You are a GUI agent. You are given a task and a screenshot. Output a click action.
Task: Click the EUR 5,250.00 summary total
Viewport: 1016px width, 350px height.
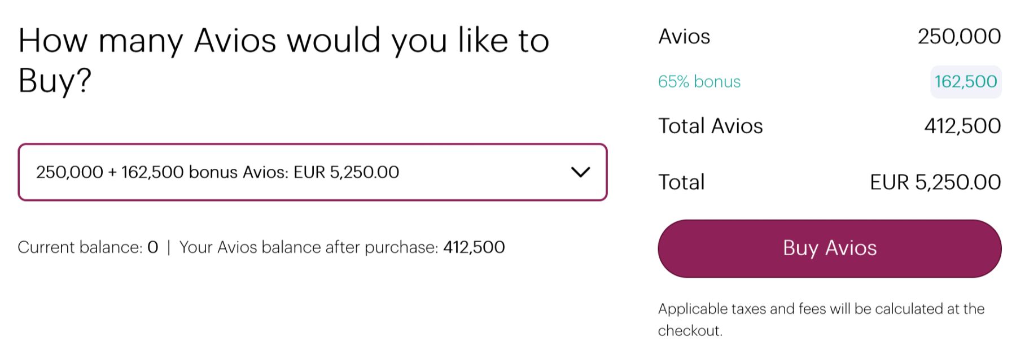click(935, 182)
